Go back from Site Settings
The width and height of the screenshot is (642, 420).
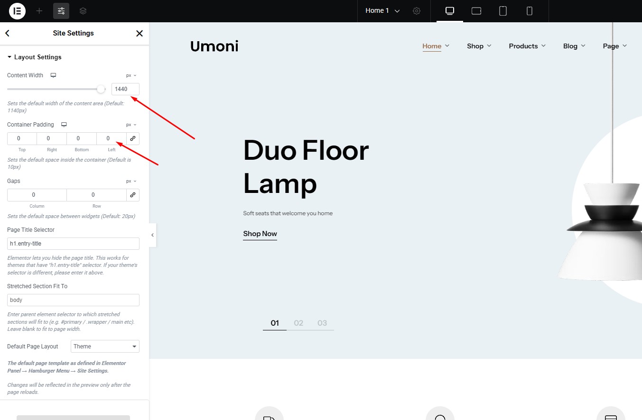pos(7,33)
